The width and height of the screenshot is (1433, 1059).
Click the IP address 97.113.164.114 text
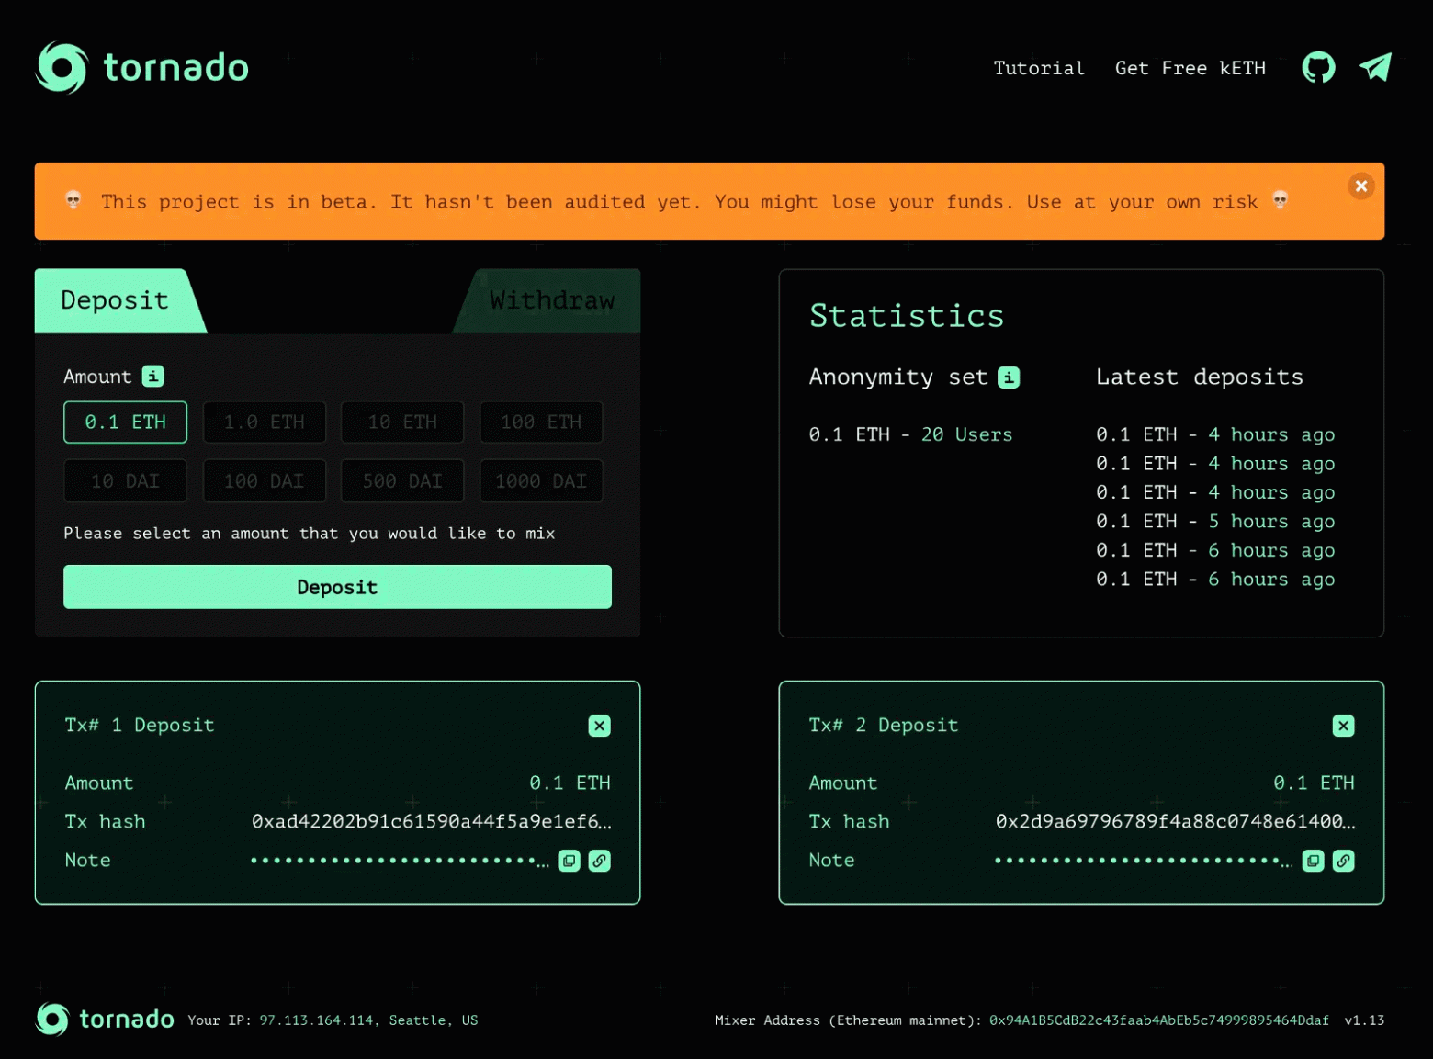coord(317,1020)
